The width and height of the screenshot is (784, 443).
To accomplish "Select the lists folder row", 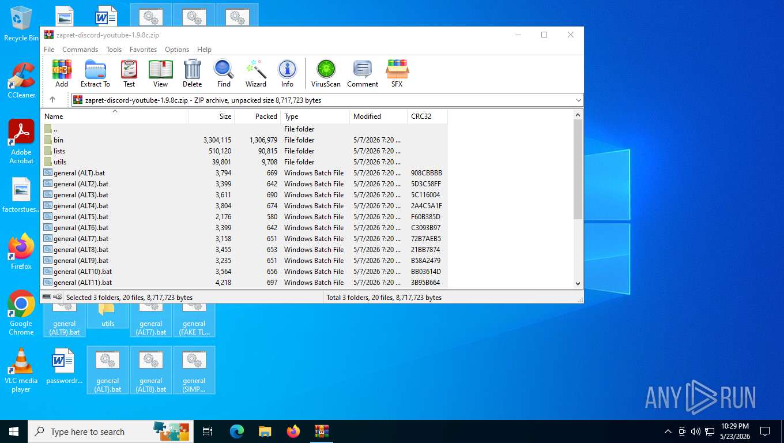I will pos(244,151).
